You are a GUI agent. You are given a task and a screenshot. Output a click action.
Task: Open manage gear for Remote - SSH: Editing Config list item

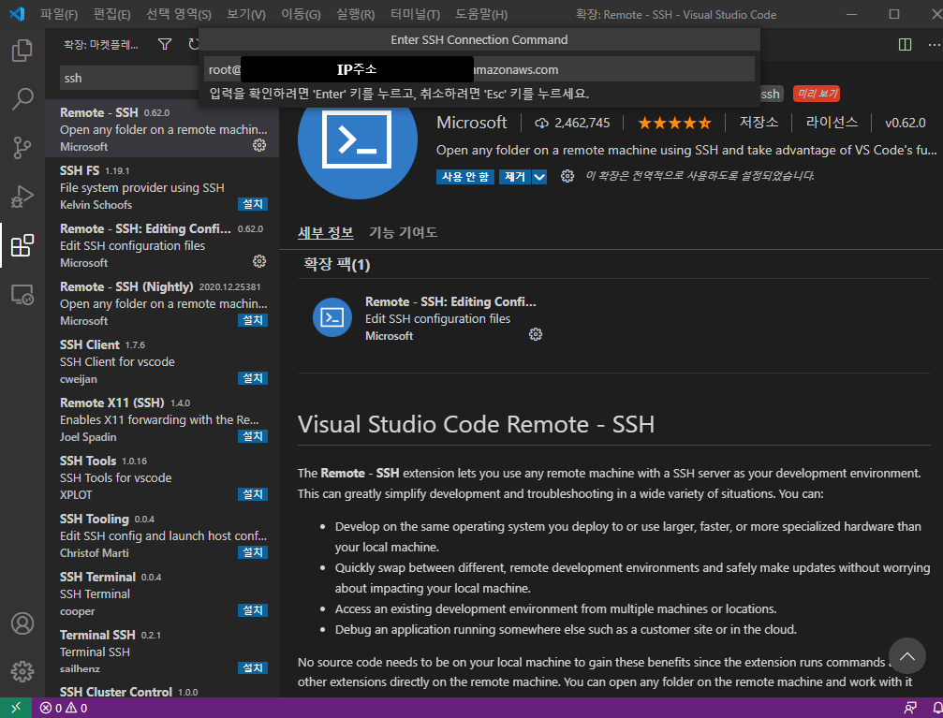pos(259,261)
